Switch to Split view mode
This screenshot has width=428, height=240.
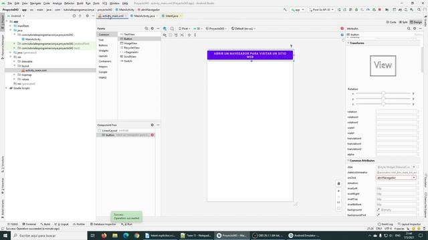point(403,22)
